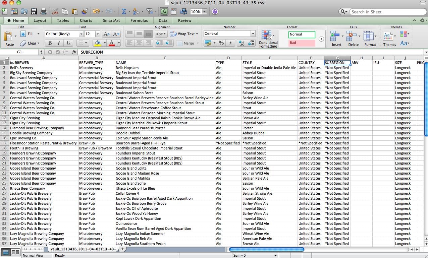This screenshot has width=428, height=258.
Task: Open the Review ribbon tab
Action: 184,20
